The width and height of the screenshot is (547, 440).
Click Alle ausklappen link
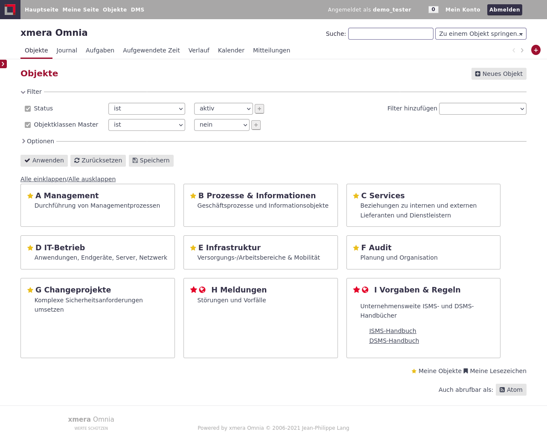click(92, 179)
